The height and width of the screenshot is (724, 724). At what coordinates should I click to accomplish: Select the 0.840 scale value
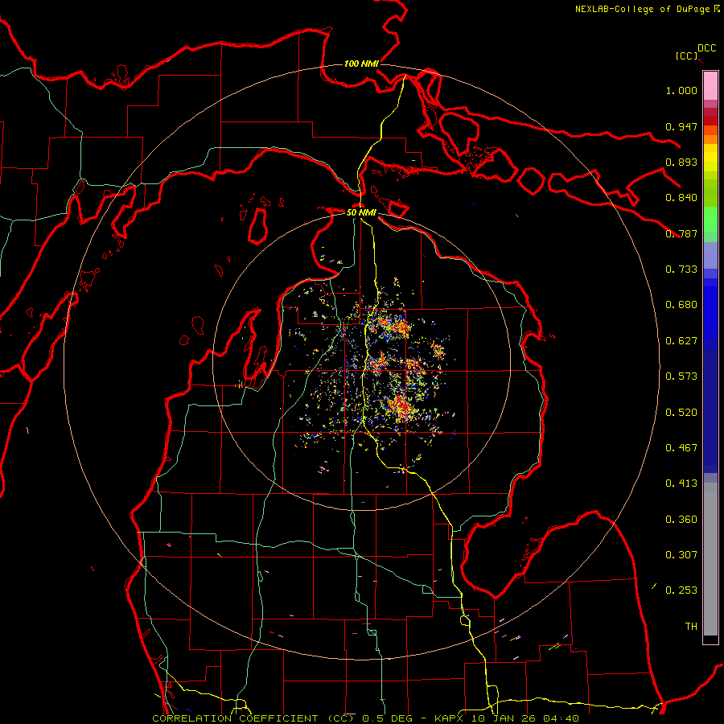click(x=681, y=198)
